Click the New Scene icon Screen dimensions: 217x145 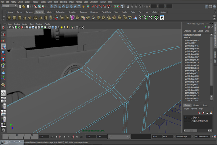pos(20,7)
